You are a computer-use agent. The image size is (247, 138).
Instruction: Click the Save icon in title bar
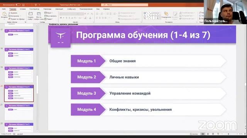tap(24, 5)
